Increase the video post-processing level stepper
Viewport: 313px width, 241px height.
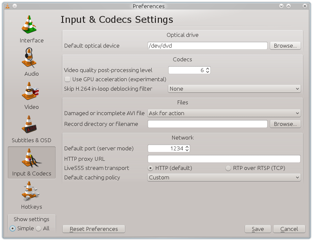(x=207, y=68)
